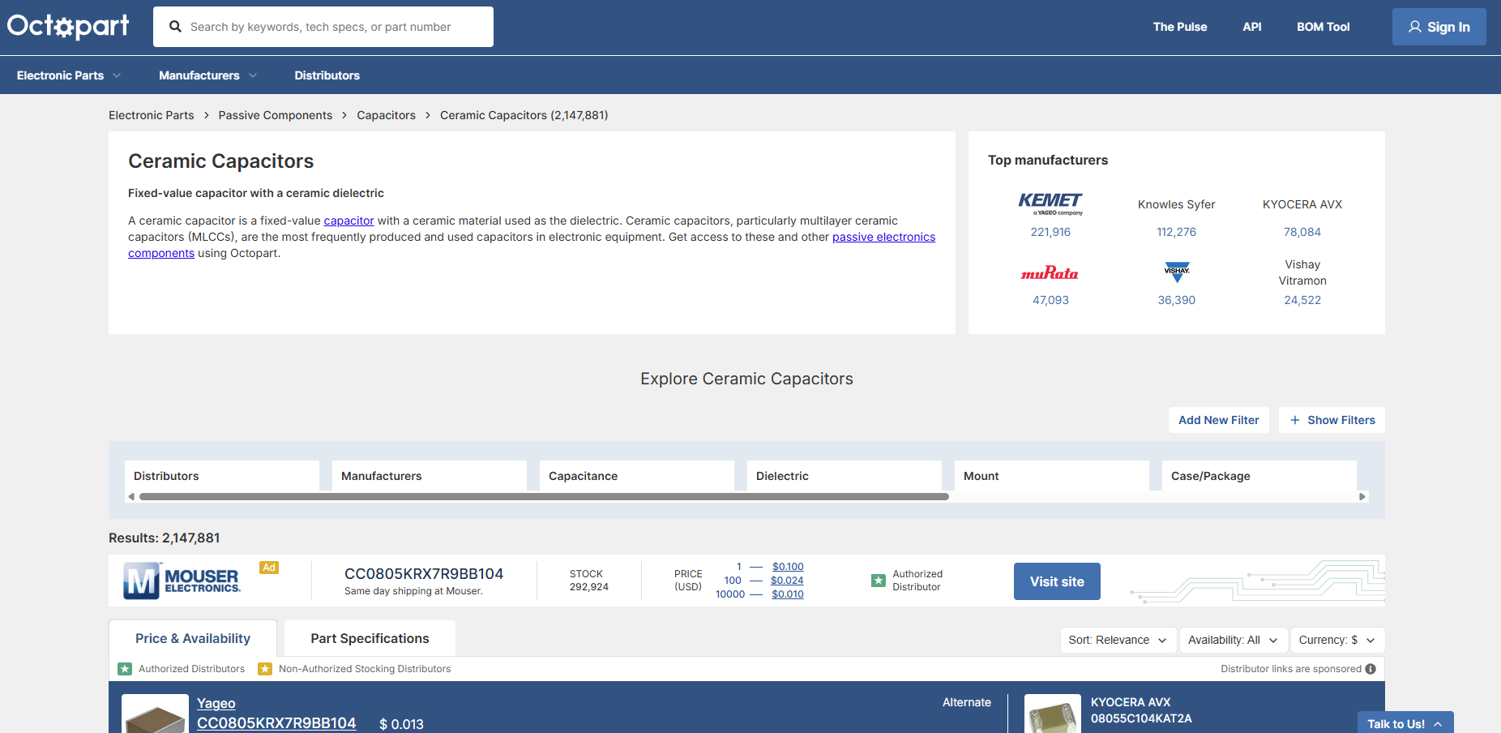Expand the Manufacturers navigation dropdown
Viewport: 1501px width, 733px height.
click(x=208, y=75)
